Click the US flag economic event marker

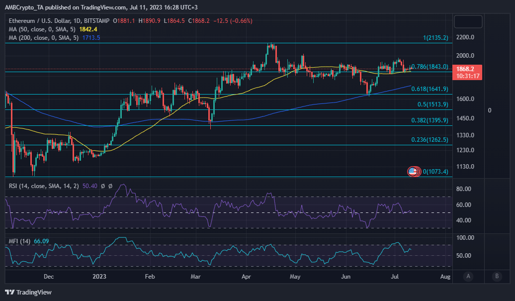[x=412, y=172]
